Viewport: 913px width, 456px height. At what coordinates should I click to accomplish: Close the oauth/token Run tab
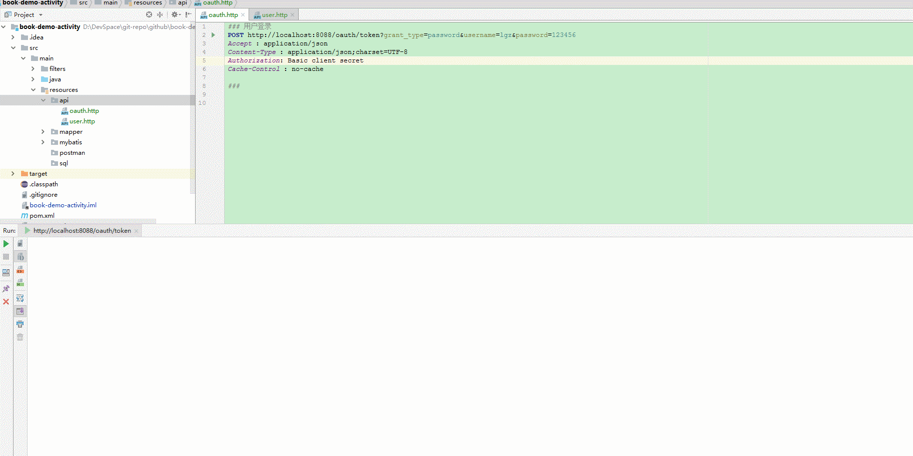[136, 231]
